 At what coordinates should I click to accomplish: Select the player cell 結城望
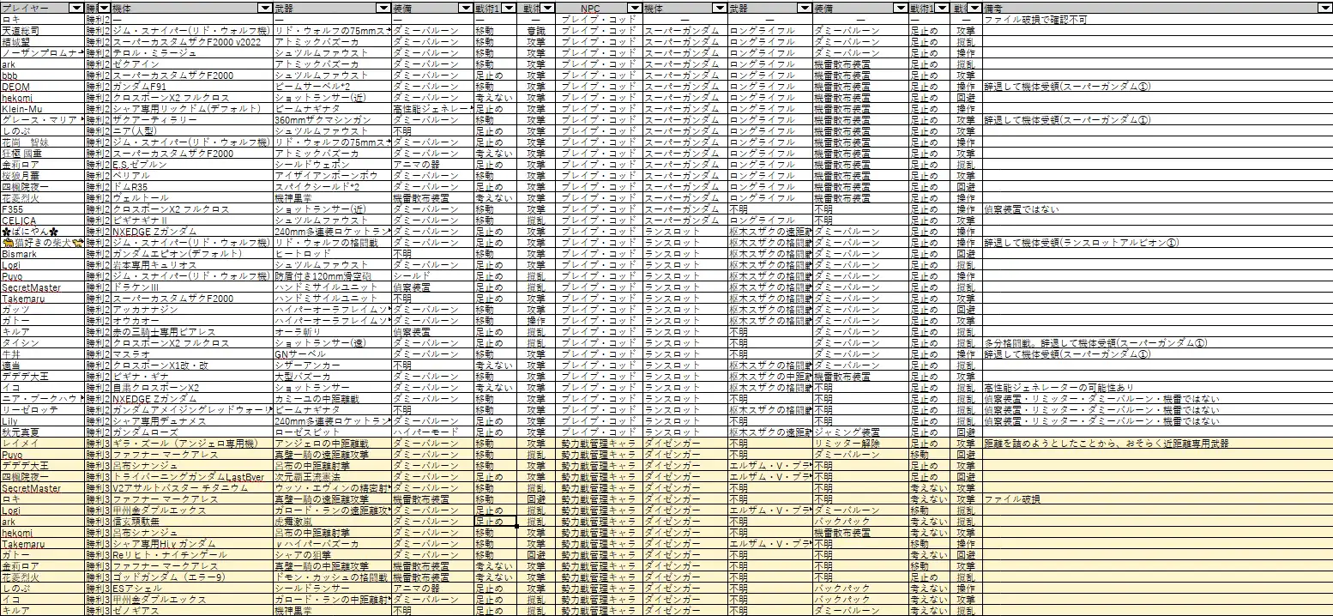tap(43, 41)
